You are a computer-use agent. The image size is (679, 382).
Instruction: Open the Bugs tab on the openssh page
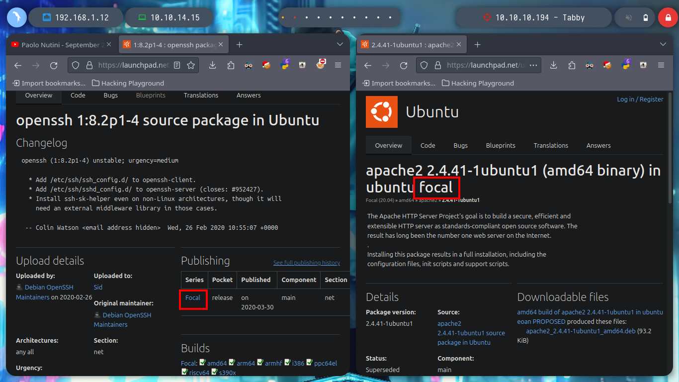111,95
